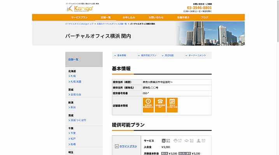Select 茨城 つくば市 in the sidebar
Viewport: 279px width, 155px height.
[x=77, y=120]
